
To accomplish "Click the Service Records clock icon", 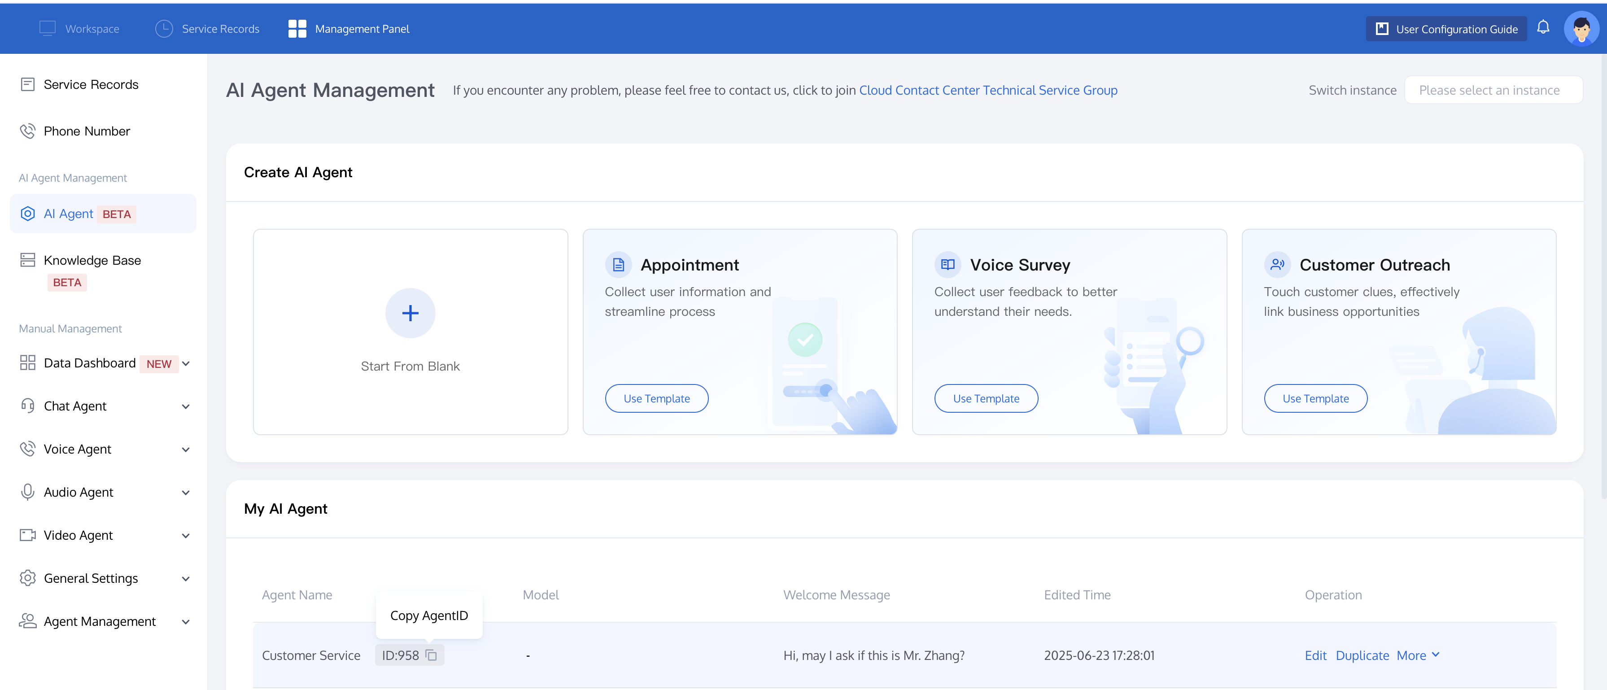I will pyautogui.click(x=163, y=29).
